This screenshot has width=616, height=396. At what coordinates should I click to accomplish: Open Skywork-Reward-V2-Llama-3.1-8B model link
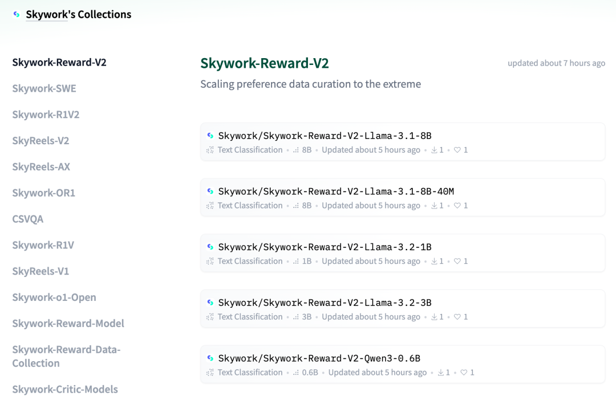coord(325,136)
